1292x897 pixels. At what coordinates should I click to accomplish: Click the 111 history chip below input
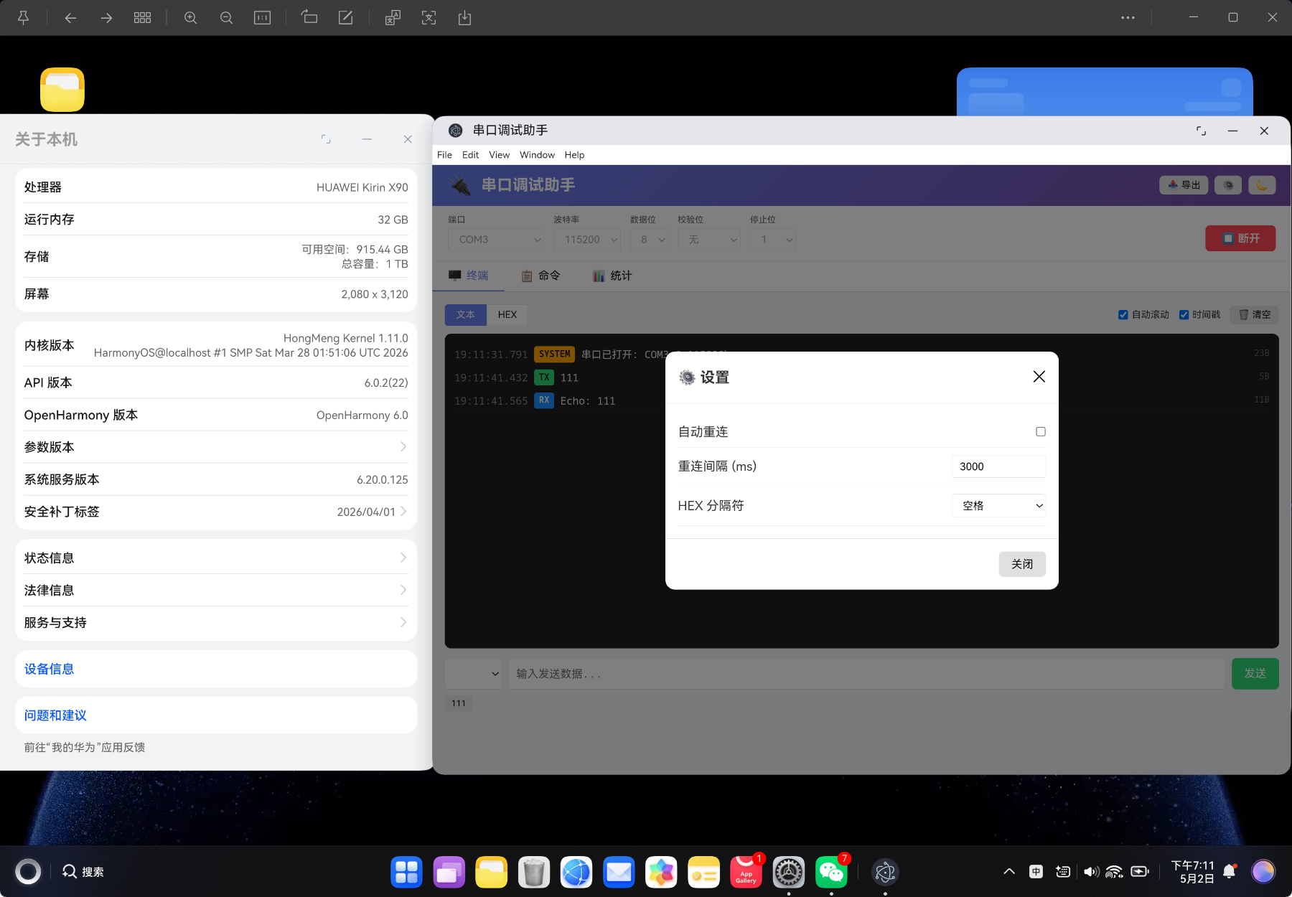459,703
